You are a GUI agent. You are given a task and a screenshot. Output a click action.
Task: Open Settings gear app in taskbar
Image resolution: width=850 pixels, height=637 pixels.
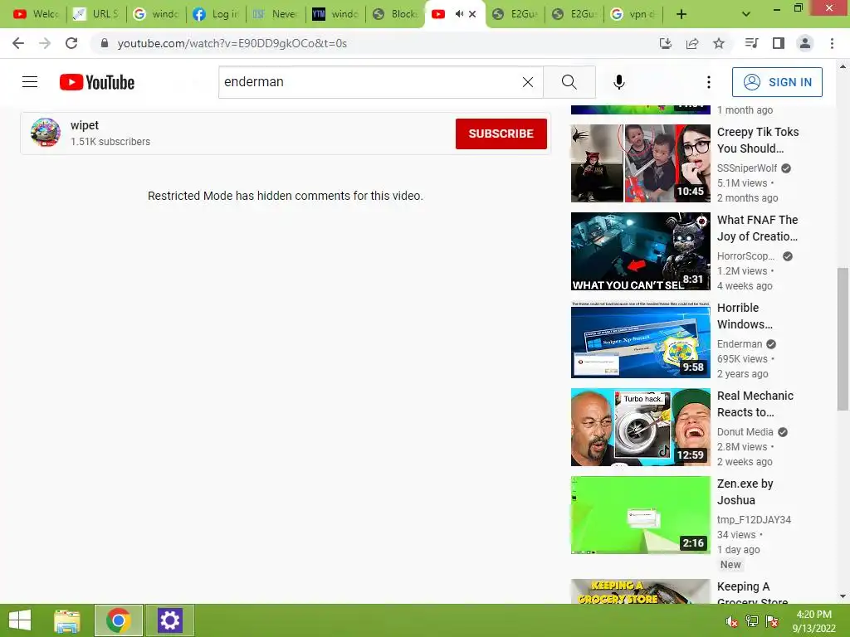[169, 620]
